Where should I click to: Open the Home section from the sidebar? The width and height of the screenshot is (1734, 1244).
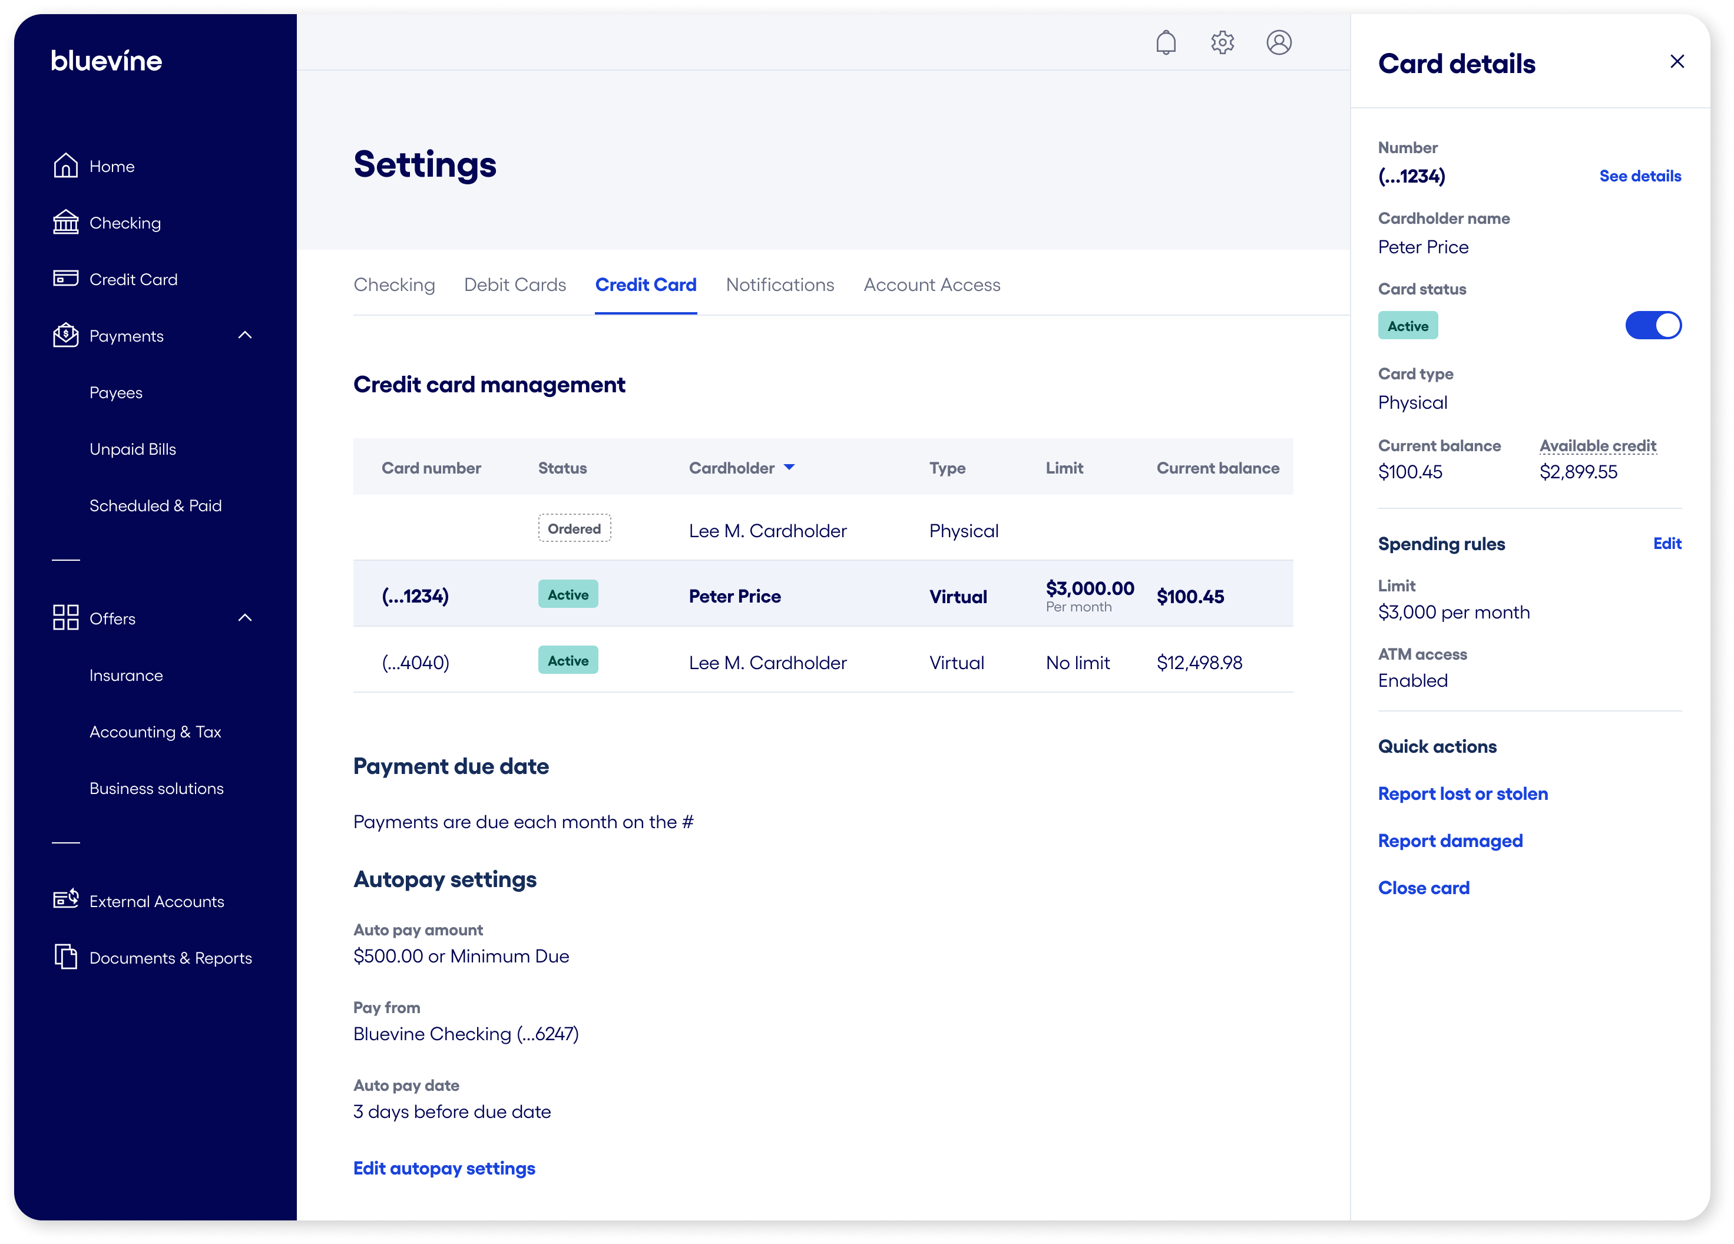point(112,165)
